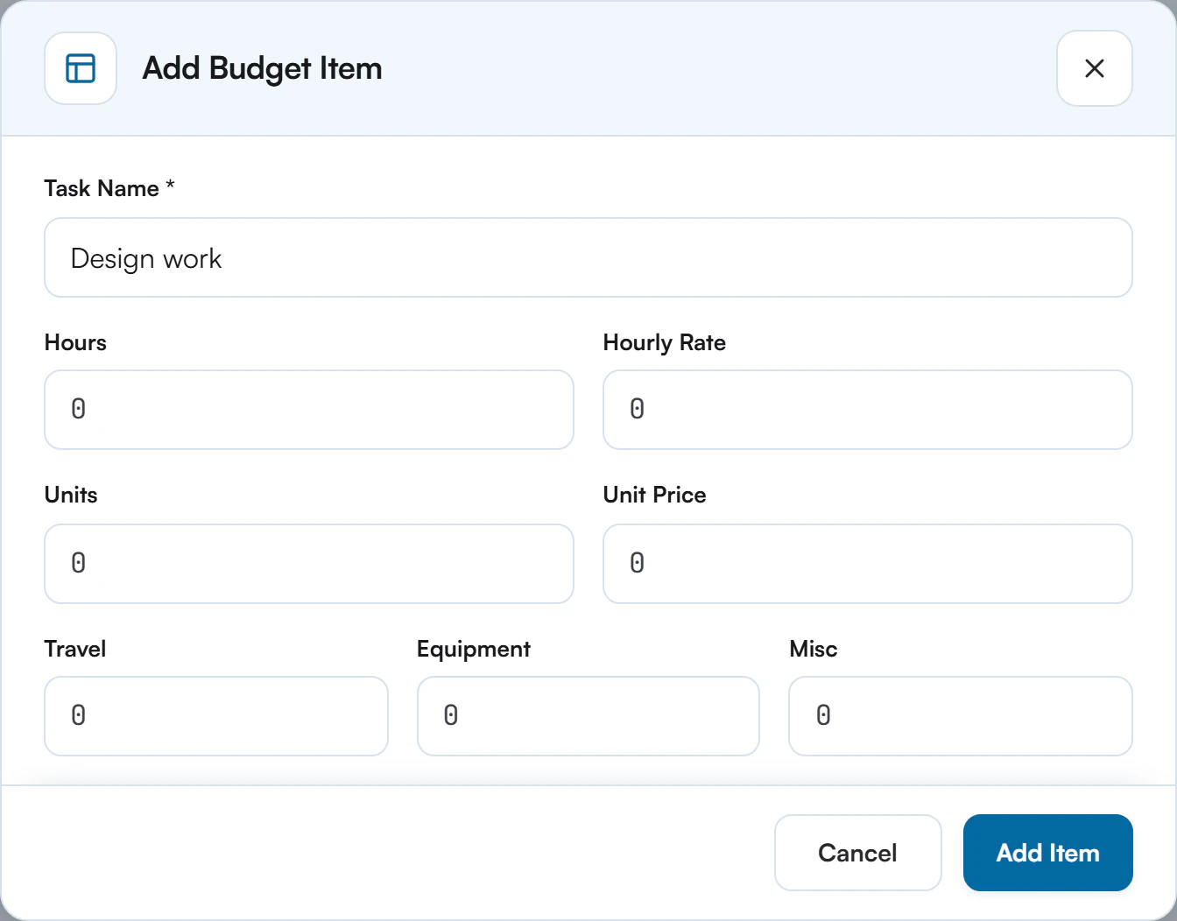1177x921 pixels.
Task: Cancel adding the budget item
Action: [858, 853]
